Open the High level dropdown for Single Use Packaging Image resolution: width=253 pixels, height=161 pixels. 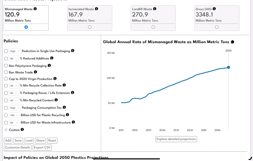click(x=14, y=51)
